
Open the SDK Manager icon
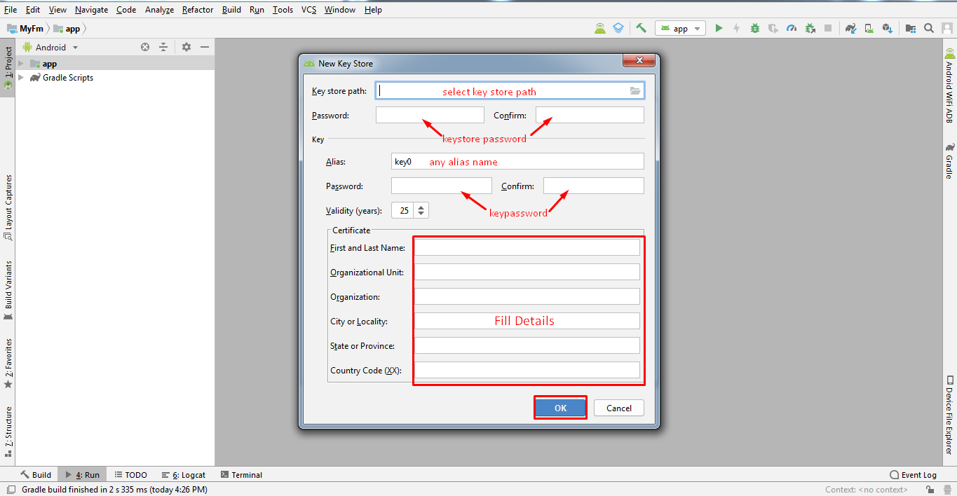[887, 28]
